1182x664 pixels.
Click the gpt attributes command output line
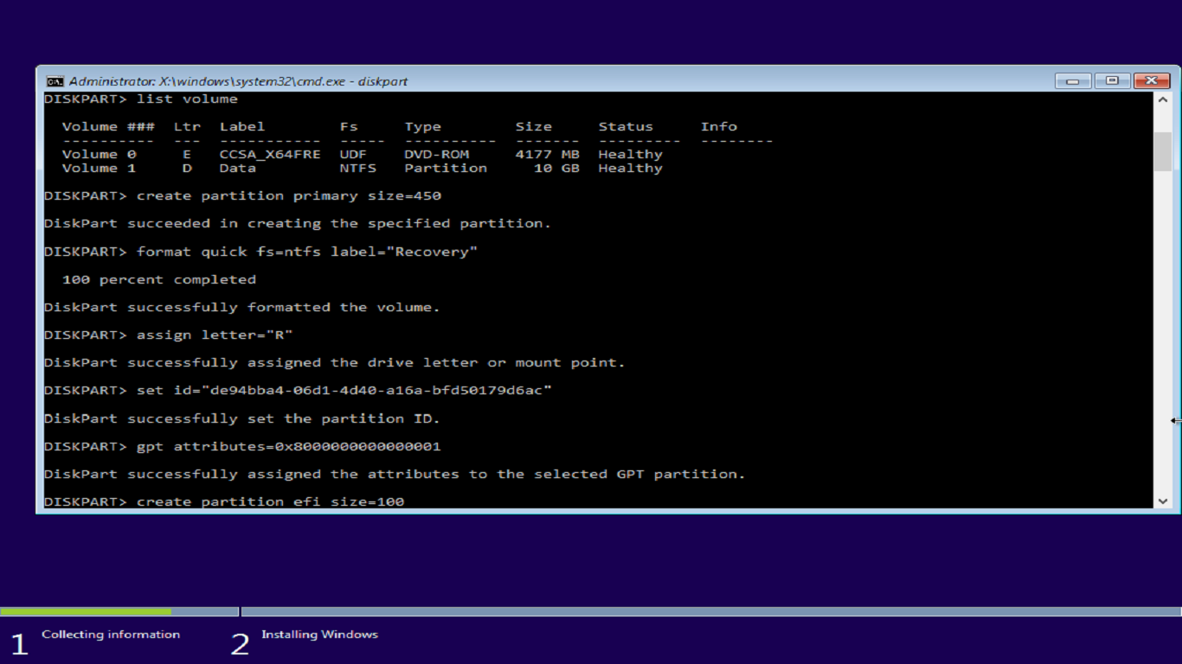pyautogui.click(x=394, y=474)
